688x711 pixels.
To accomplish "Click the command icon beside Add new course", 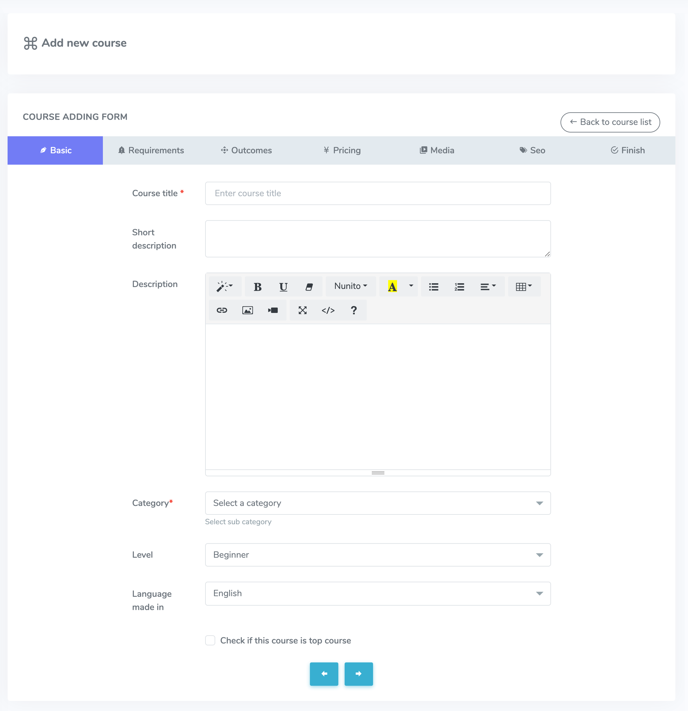I will click(x=31, y=43).
